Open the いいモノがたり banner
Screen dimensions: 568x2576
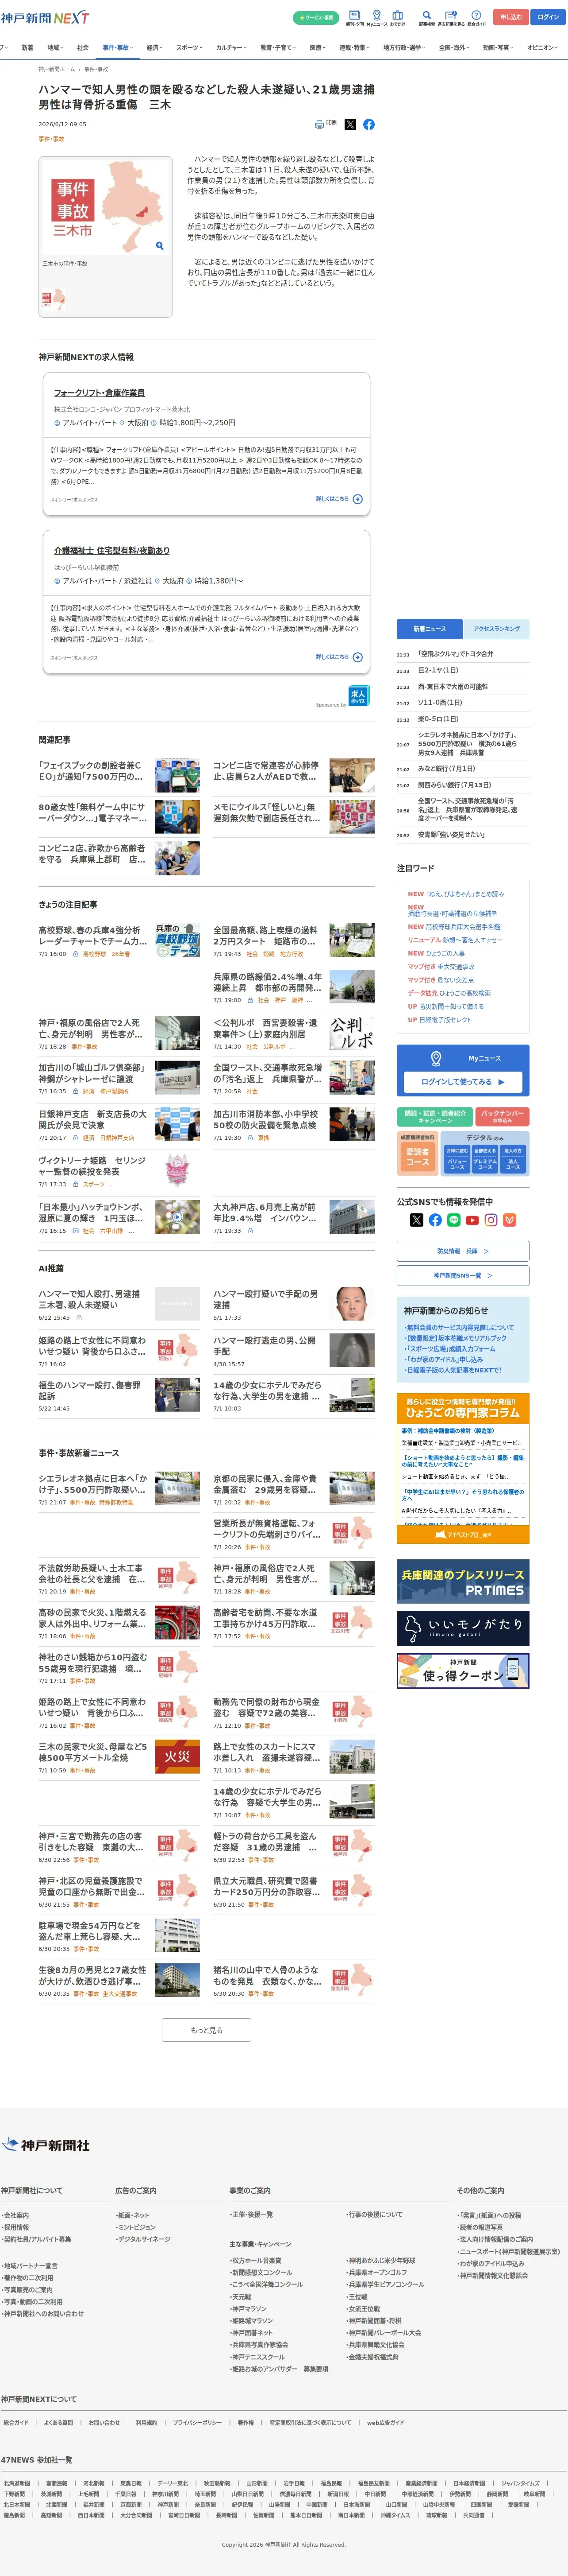click(x=463, y=1629)
